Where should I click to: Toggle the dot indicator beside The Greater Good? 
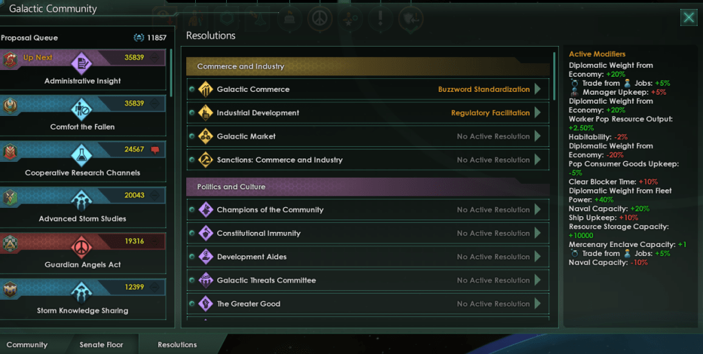(x=192, y=304)
